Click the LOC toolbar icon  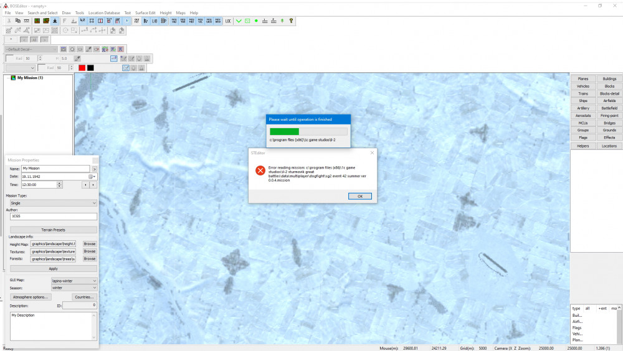tap(228, 21)
